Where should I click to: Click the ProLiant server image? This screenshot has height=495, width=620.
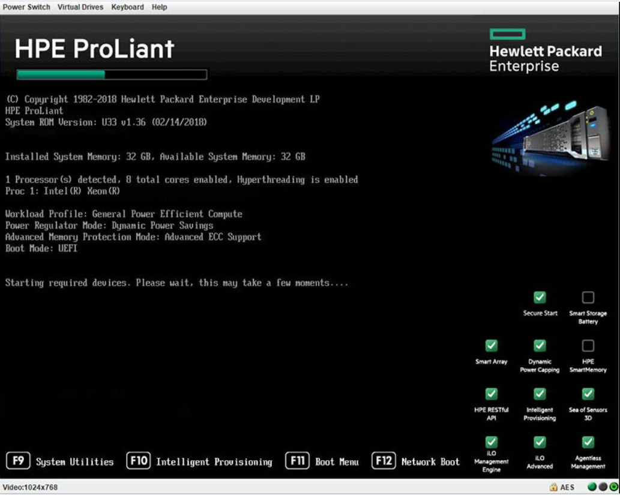coord(550,137)
